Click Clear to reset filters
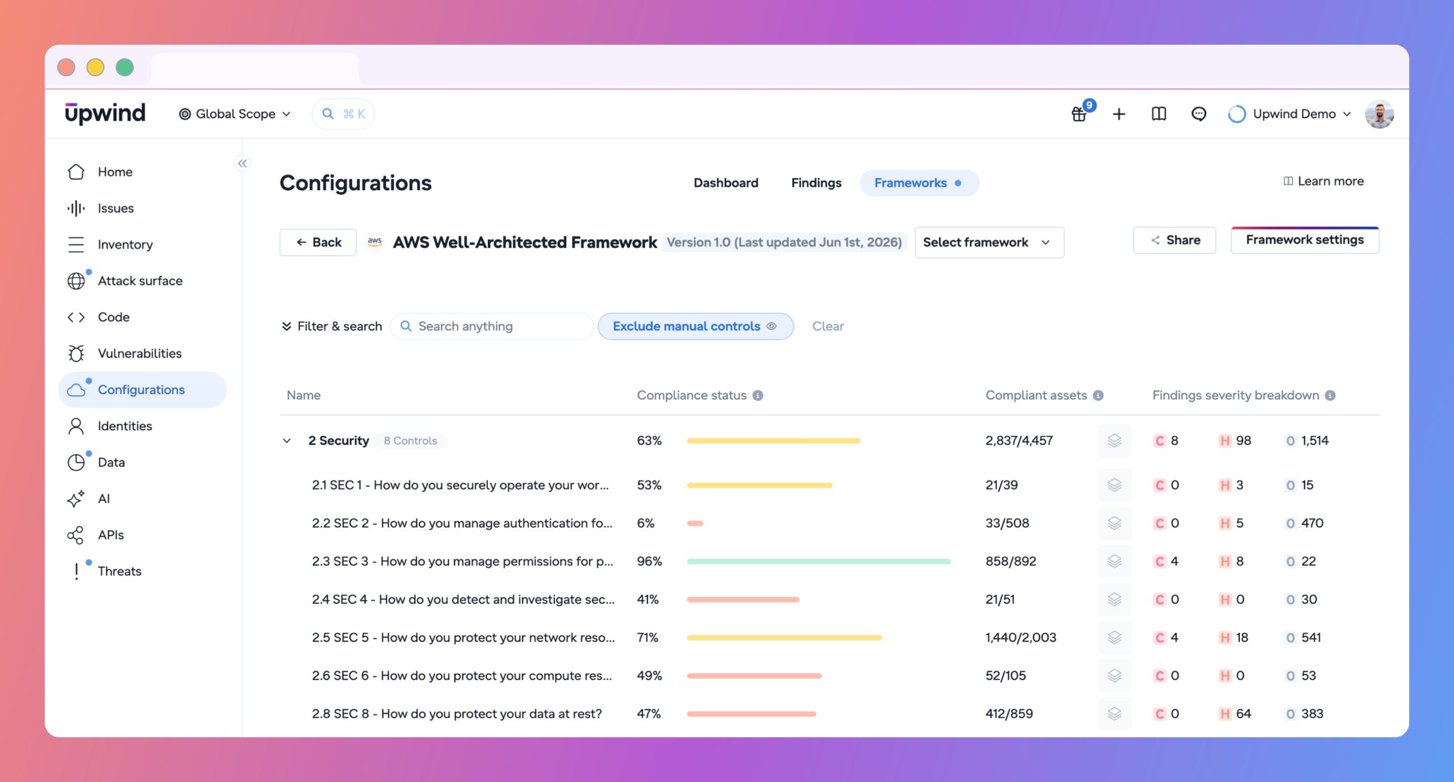This screenshot has height=782, width=1454. (x=828, y=326)
